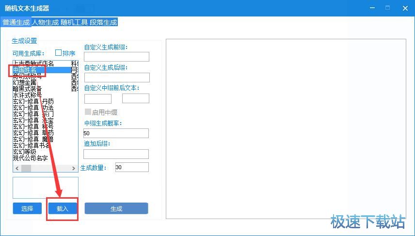This screenshot has width=415, height=236.
Task: Select 玄幻-修真_称号 list entry
Action: point(33,126)
